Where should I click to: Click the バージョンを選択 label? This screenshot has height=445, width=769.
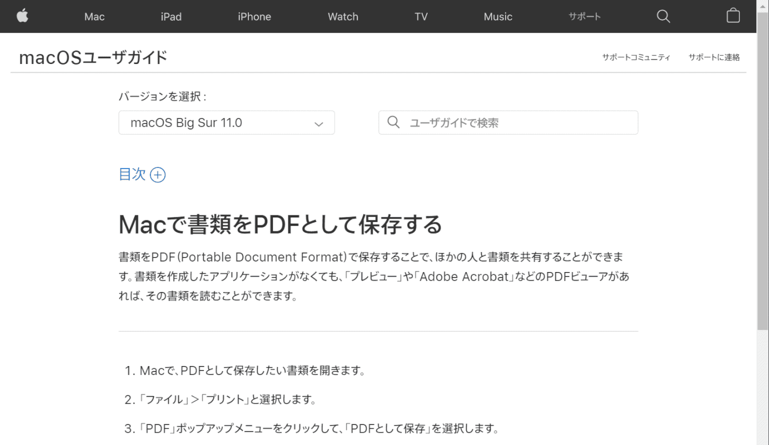[x=163, y=97]
